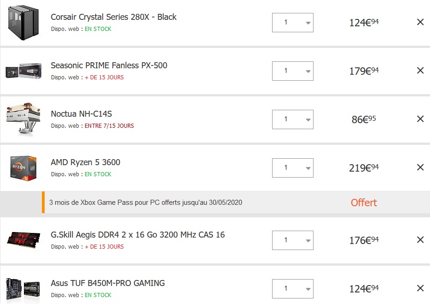View the Corsair case product thumbnail

23,23
